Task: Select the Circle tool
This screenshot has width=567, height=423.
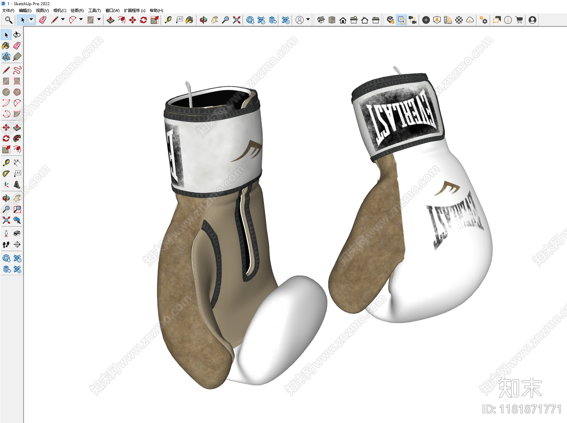Action: tap(6, 92)
